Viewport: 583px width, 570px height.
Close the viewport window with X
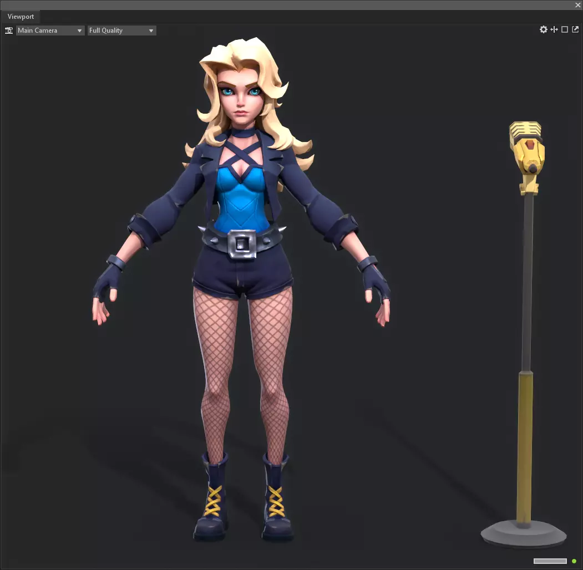point(578,5)
